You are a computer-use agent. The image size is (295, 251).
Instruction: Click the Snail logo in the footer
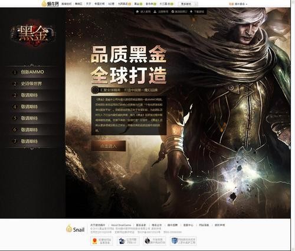pyautogui.click(x=76, y=229)
